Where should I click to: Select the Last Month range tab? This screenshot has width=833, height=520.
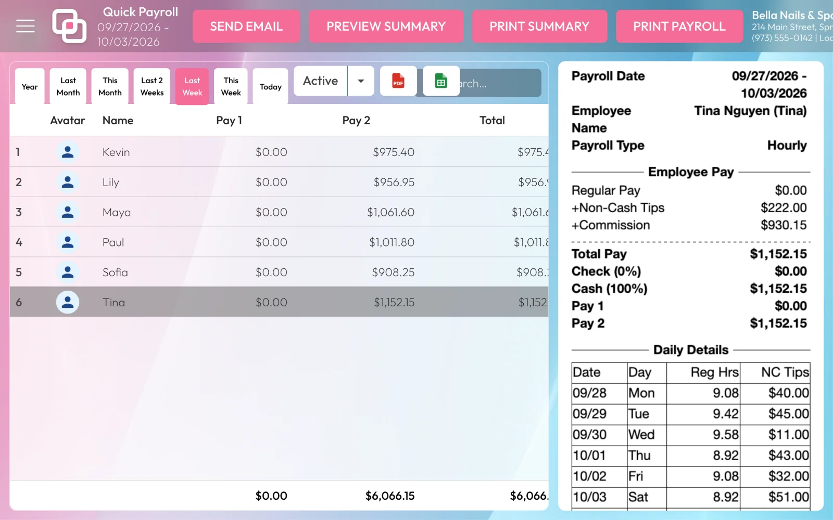coord(68,87)
